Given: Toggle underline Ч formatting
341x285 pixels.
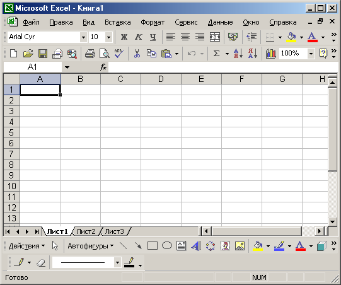Looking at the screenshot, I should (153, 37).
